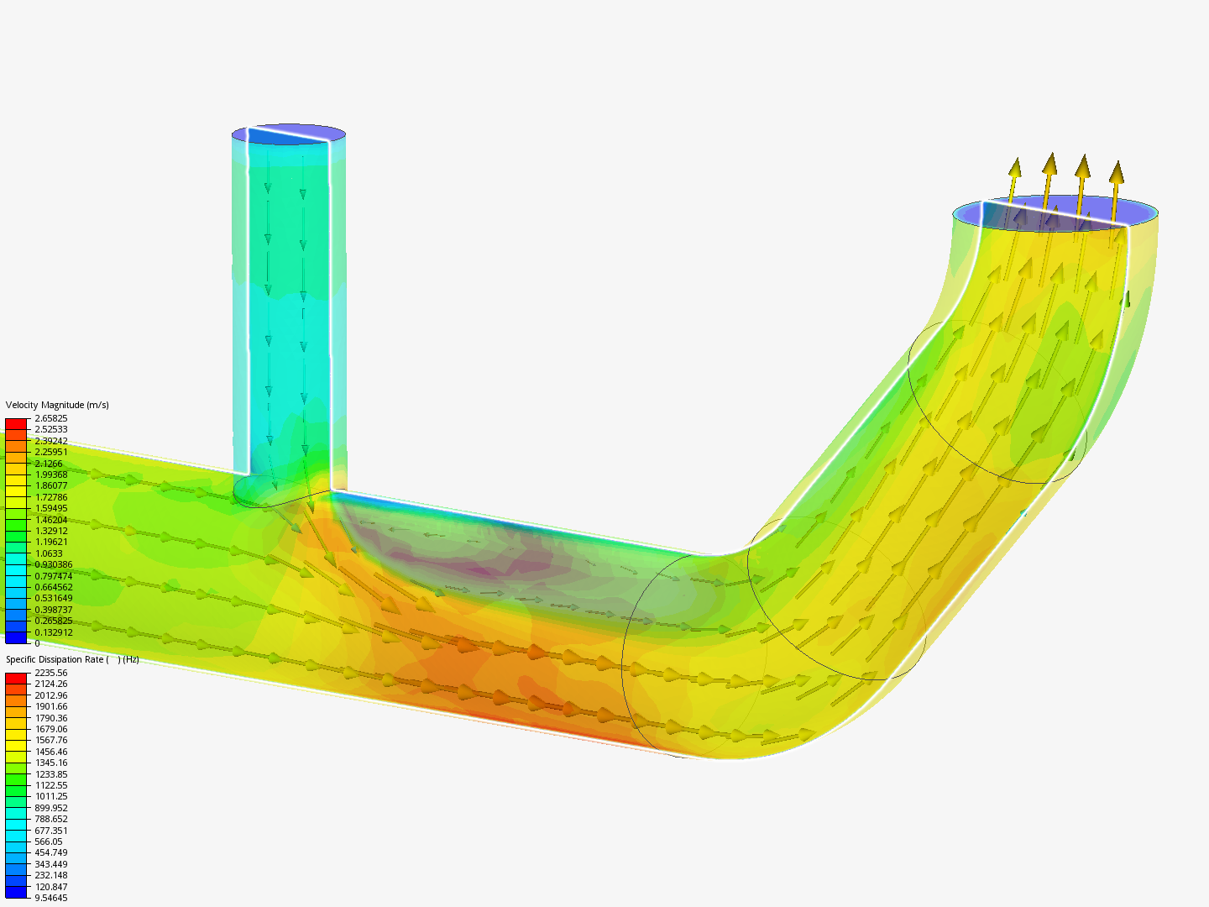
Task: Select dissipation legend value 1679.06
Action: (51, 729)
